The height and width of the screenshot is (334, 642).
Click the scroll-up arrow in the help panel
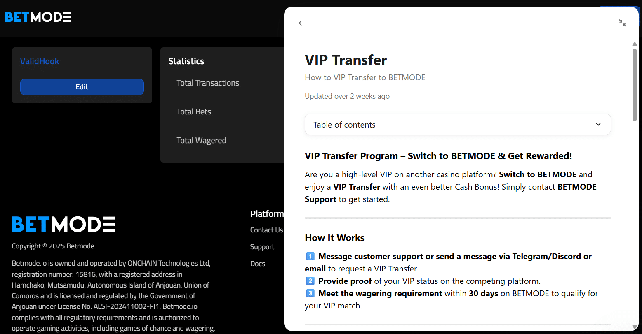[635, 44]
